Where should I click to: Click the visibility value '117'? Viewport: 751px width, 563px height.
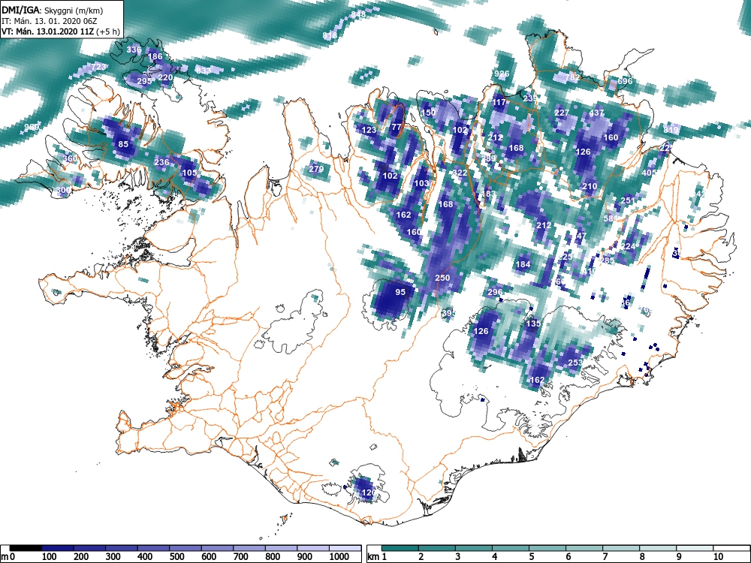point(499,102)
